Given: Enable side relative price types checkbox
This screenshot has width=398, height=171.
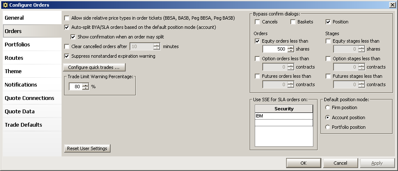Looking at the screenshot, I should [x=67, y=18].
